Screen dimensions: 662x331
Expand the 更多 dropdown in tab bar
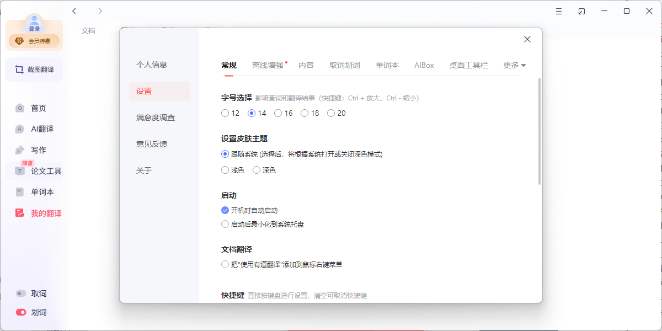pyautogui.click(x=514, y=65)
